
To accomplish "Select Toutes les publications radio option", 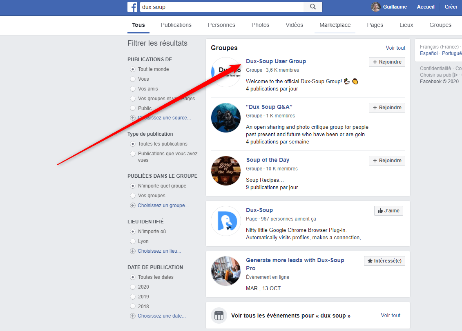I will coord(133,144).
